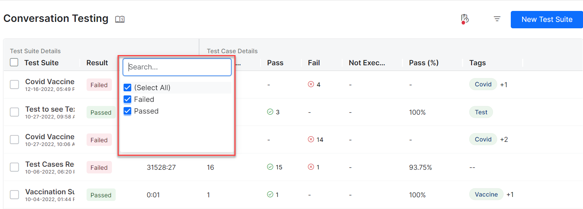Click pass icon showing 3 passes
This screenshot has height=209, width=583.
click(x=270, y=112)
